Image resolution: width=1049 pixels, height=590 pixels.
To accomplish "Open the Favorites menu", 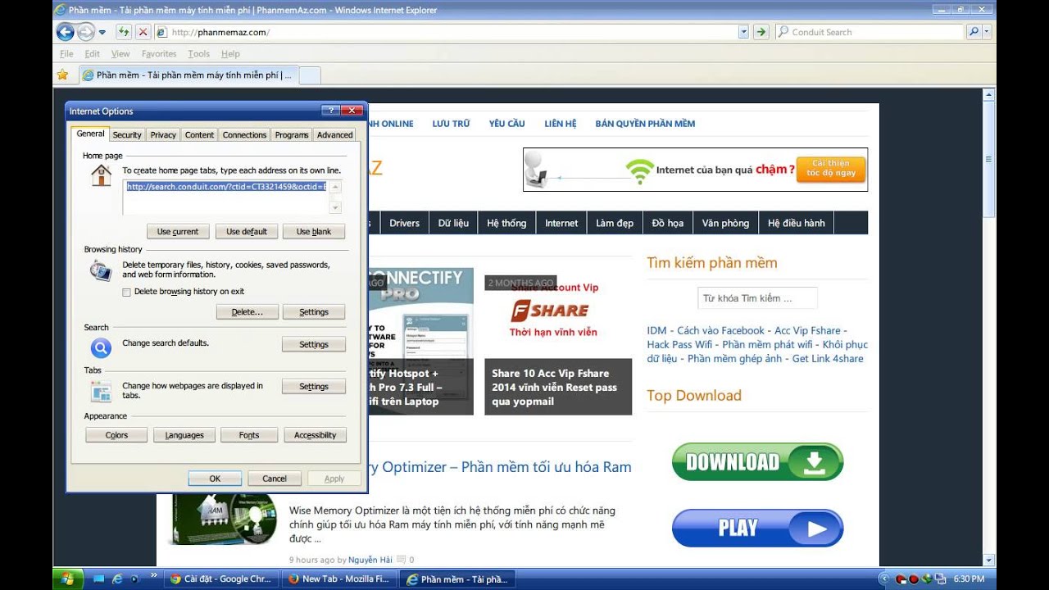I will pyautogui.click(x=159, y=54).
